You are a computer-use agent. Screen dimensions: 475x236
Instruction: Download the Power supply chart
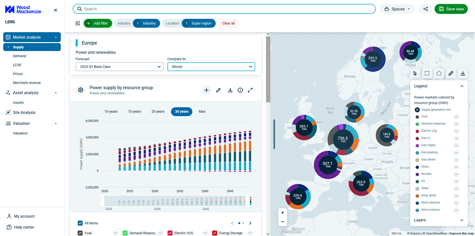coord(230,90)
